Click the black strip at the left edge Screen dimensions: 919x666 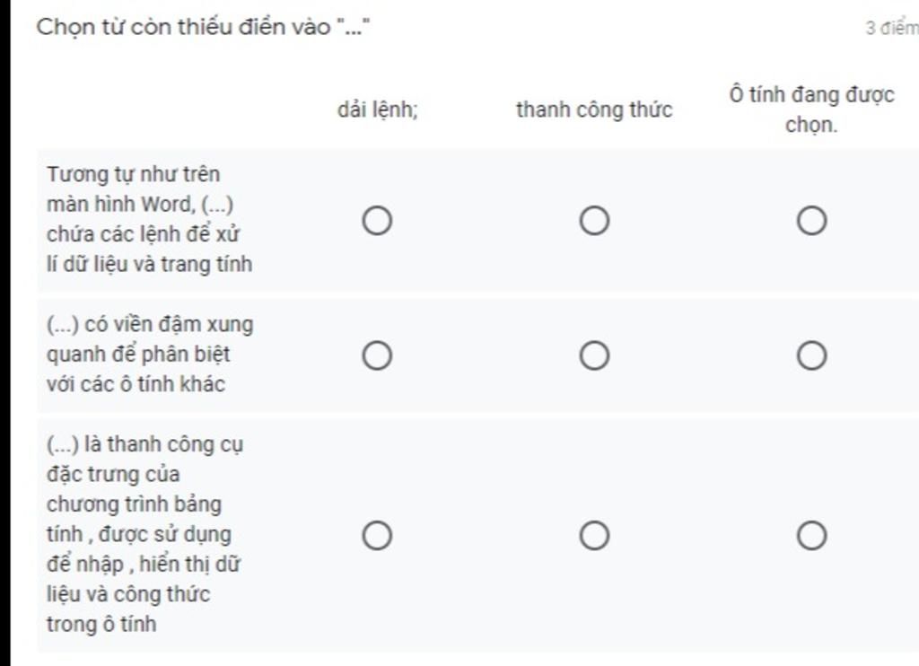pyautogui.click(x=5, y=359)
